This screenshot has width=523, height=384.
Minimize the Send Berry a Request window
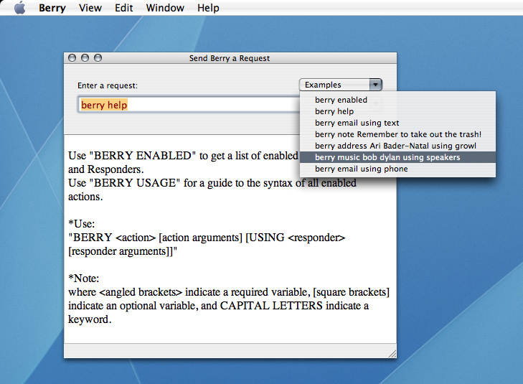tap(85, 57)
